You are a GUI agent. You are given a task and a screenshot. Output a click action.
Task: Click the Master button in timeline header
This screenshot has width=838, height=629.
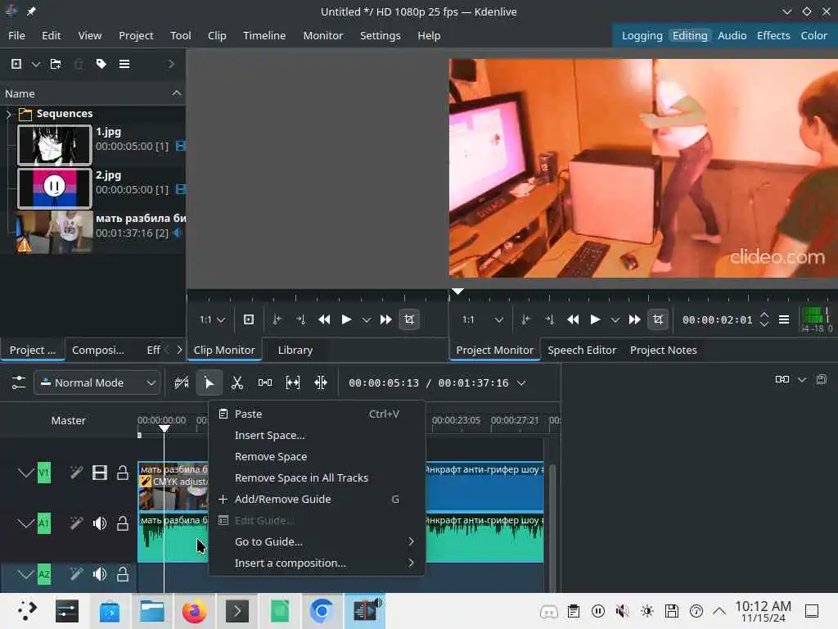pos(68,420)
